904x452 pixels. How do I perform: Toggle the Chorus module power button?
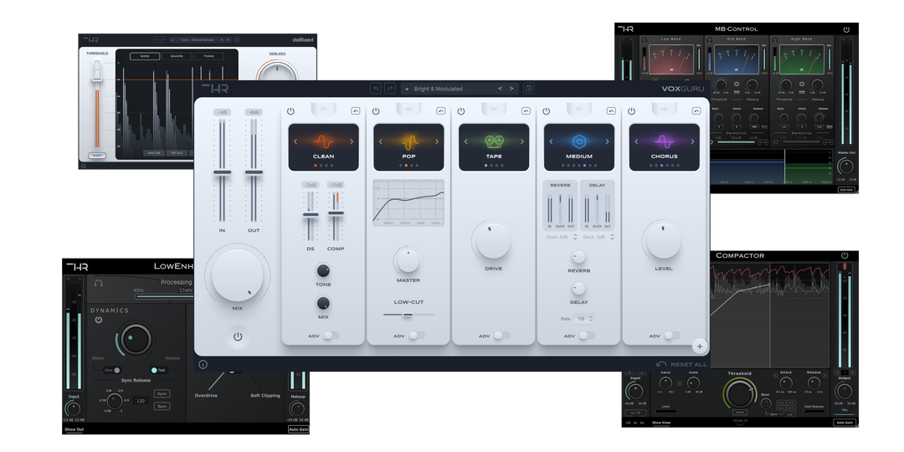coord(631,110)
